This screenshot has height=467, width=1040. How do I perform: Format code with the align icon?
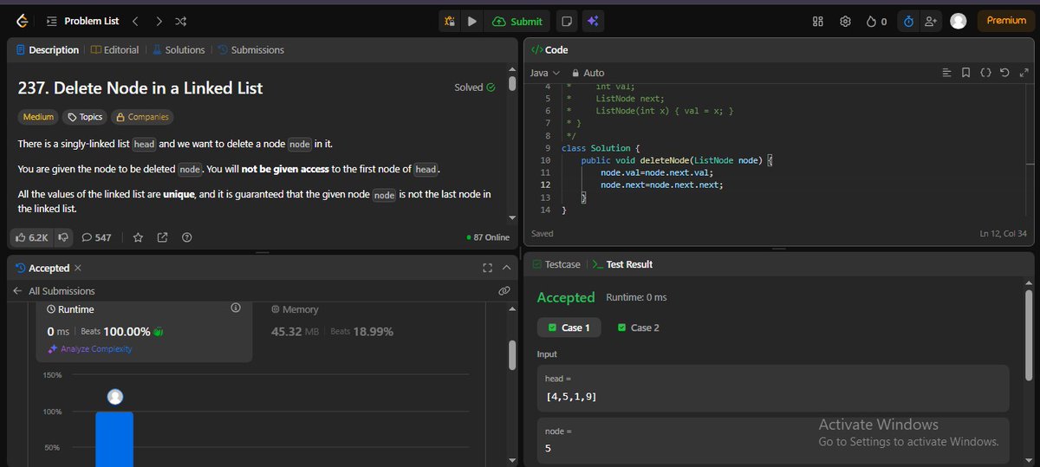point(946,73)
